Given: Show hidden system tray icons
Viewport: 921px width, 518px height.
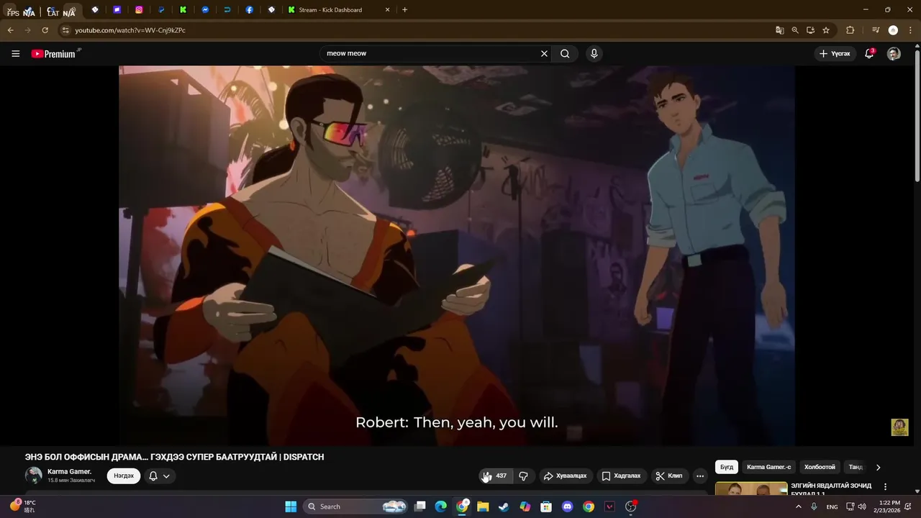Looking at the screenshot, I should coord(799,506).
